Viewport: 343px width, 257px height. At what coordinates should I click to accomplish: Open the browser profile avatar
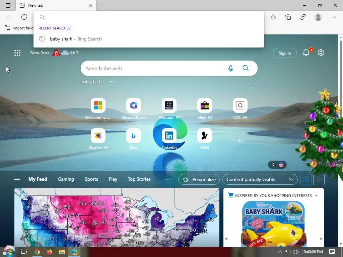(x=318, y=17)
